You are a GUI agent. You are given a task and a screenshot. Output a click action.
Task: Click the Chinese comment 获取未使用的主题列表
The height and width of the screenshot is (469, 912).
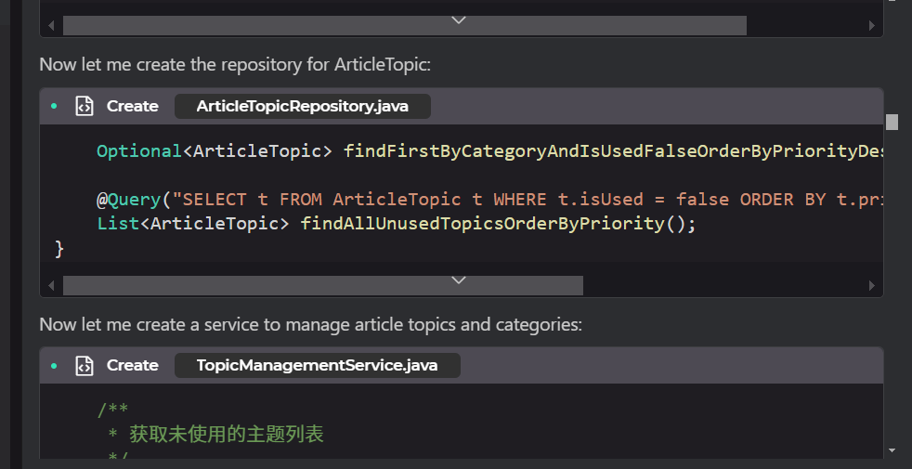[x=227, y=434]
